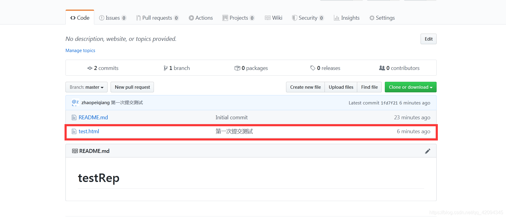
Task: Click the Issues counter badge
Action: tap(124, 18)
